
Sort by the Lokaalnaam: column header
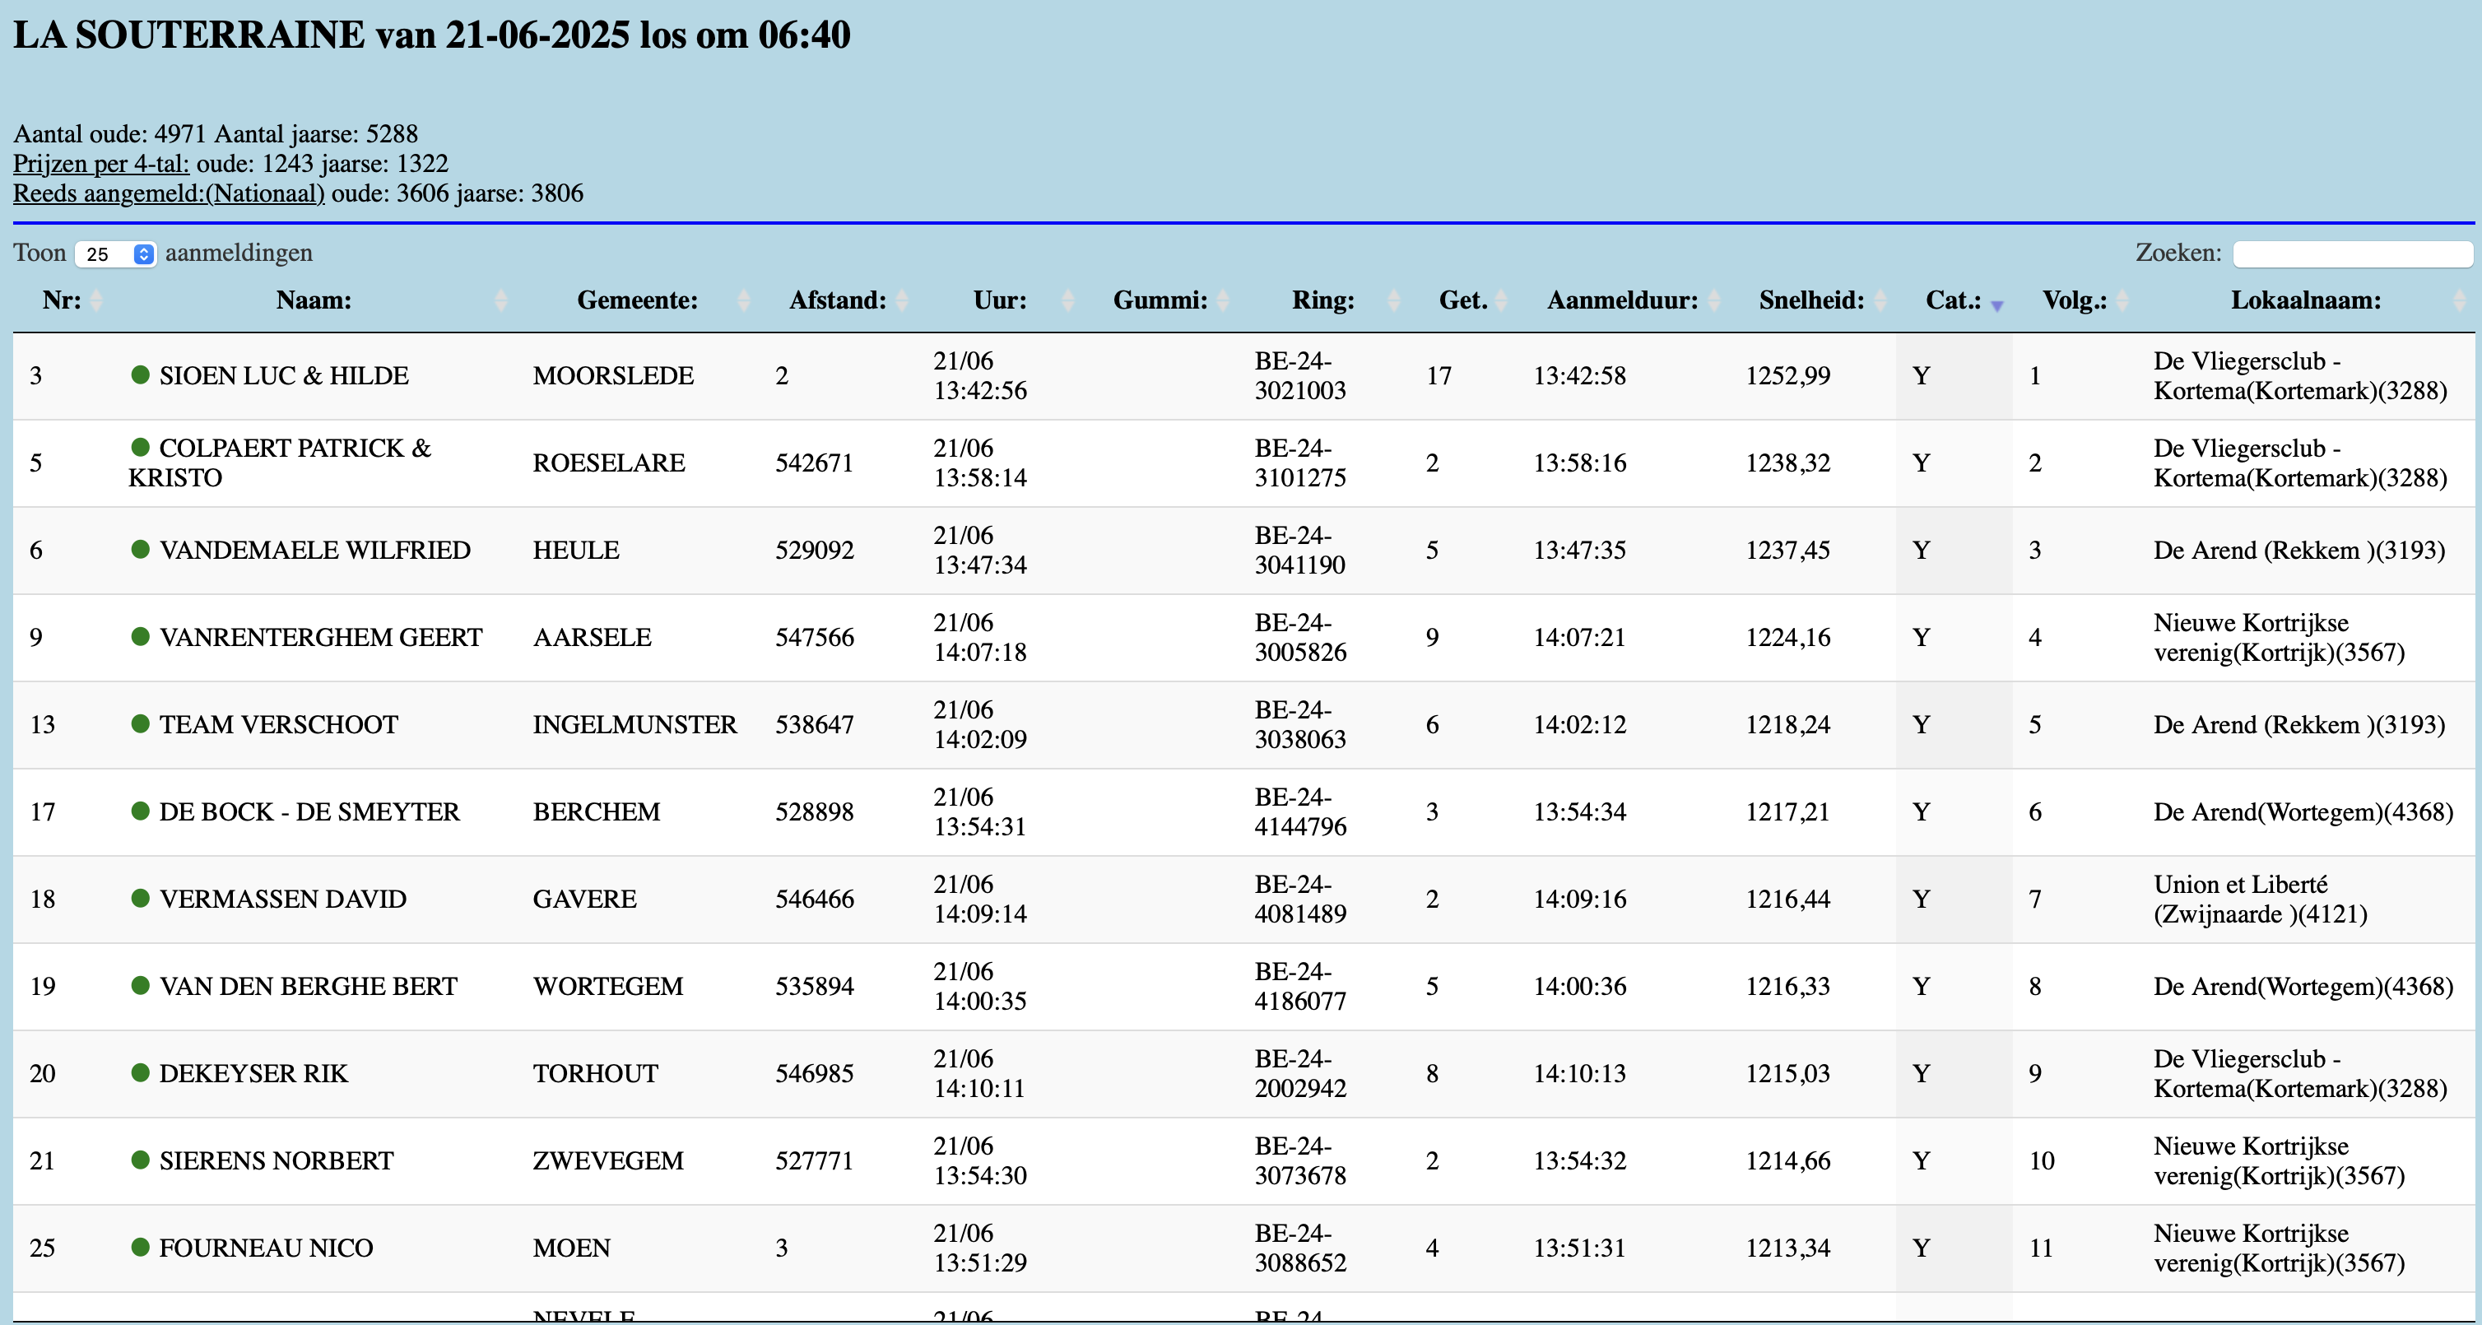[x=2305, y=300]
